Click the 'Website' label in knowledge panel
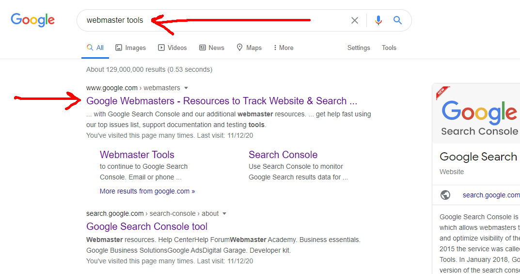 tap(452, 172)
